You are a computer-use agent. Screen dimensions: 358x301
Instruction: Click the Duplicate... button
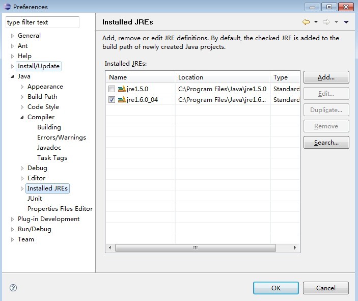tap(326, 110)
